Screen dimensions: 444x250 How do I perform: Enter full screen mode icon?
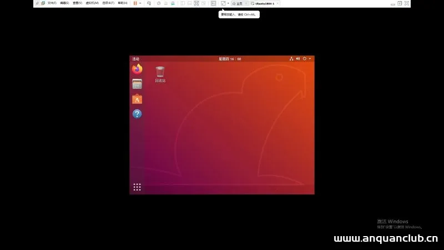point(196,3)
